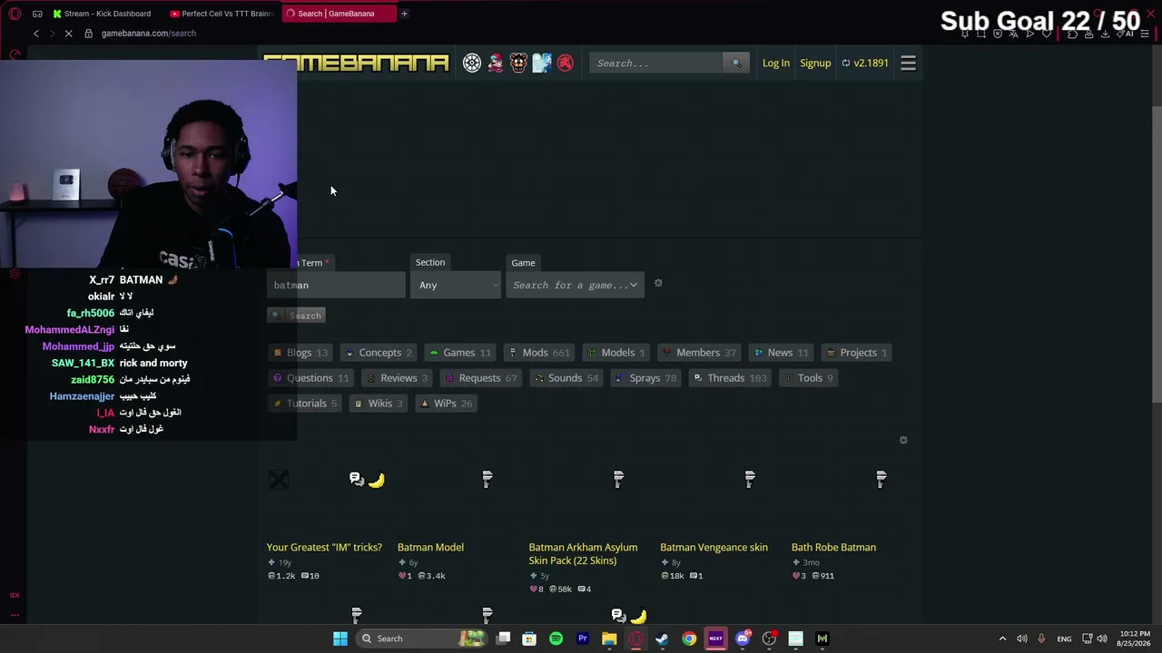The image size is (1162, 653).
Task: Focus the GameBanana header search box
Action: pyautogui.click(x=657, y=63)
